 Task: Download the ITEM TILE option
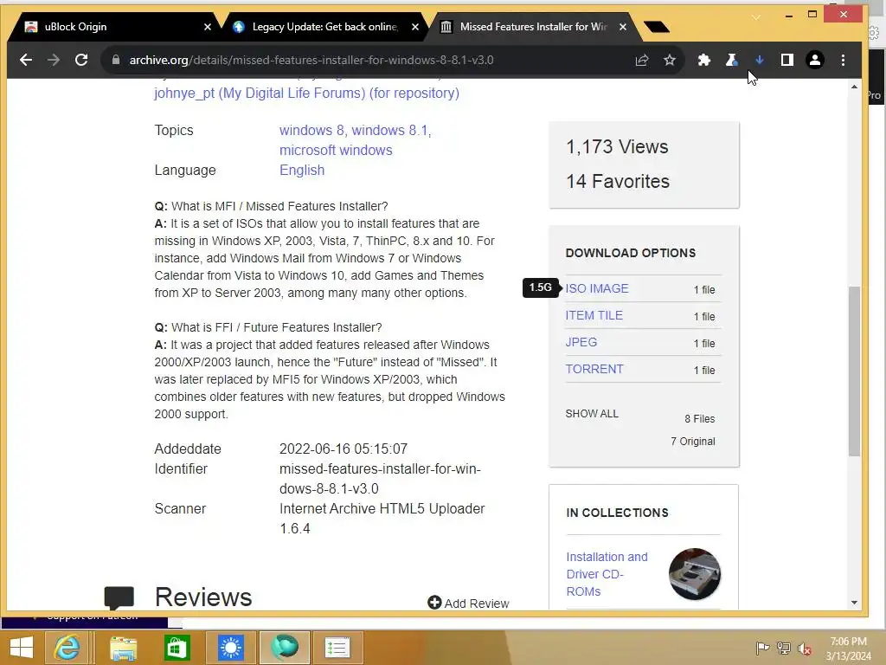click(x=594, y=315)
